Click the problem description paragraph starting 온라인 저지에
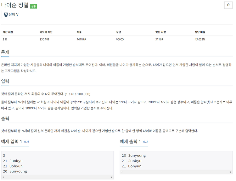This screenshot has height=181, width=236. tap(116, 68)
